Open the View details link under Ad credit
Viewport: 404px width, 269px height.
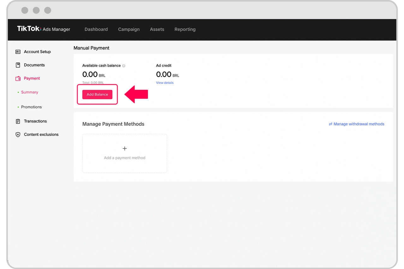coord(165,83)
